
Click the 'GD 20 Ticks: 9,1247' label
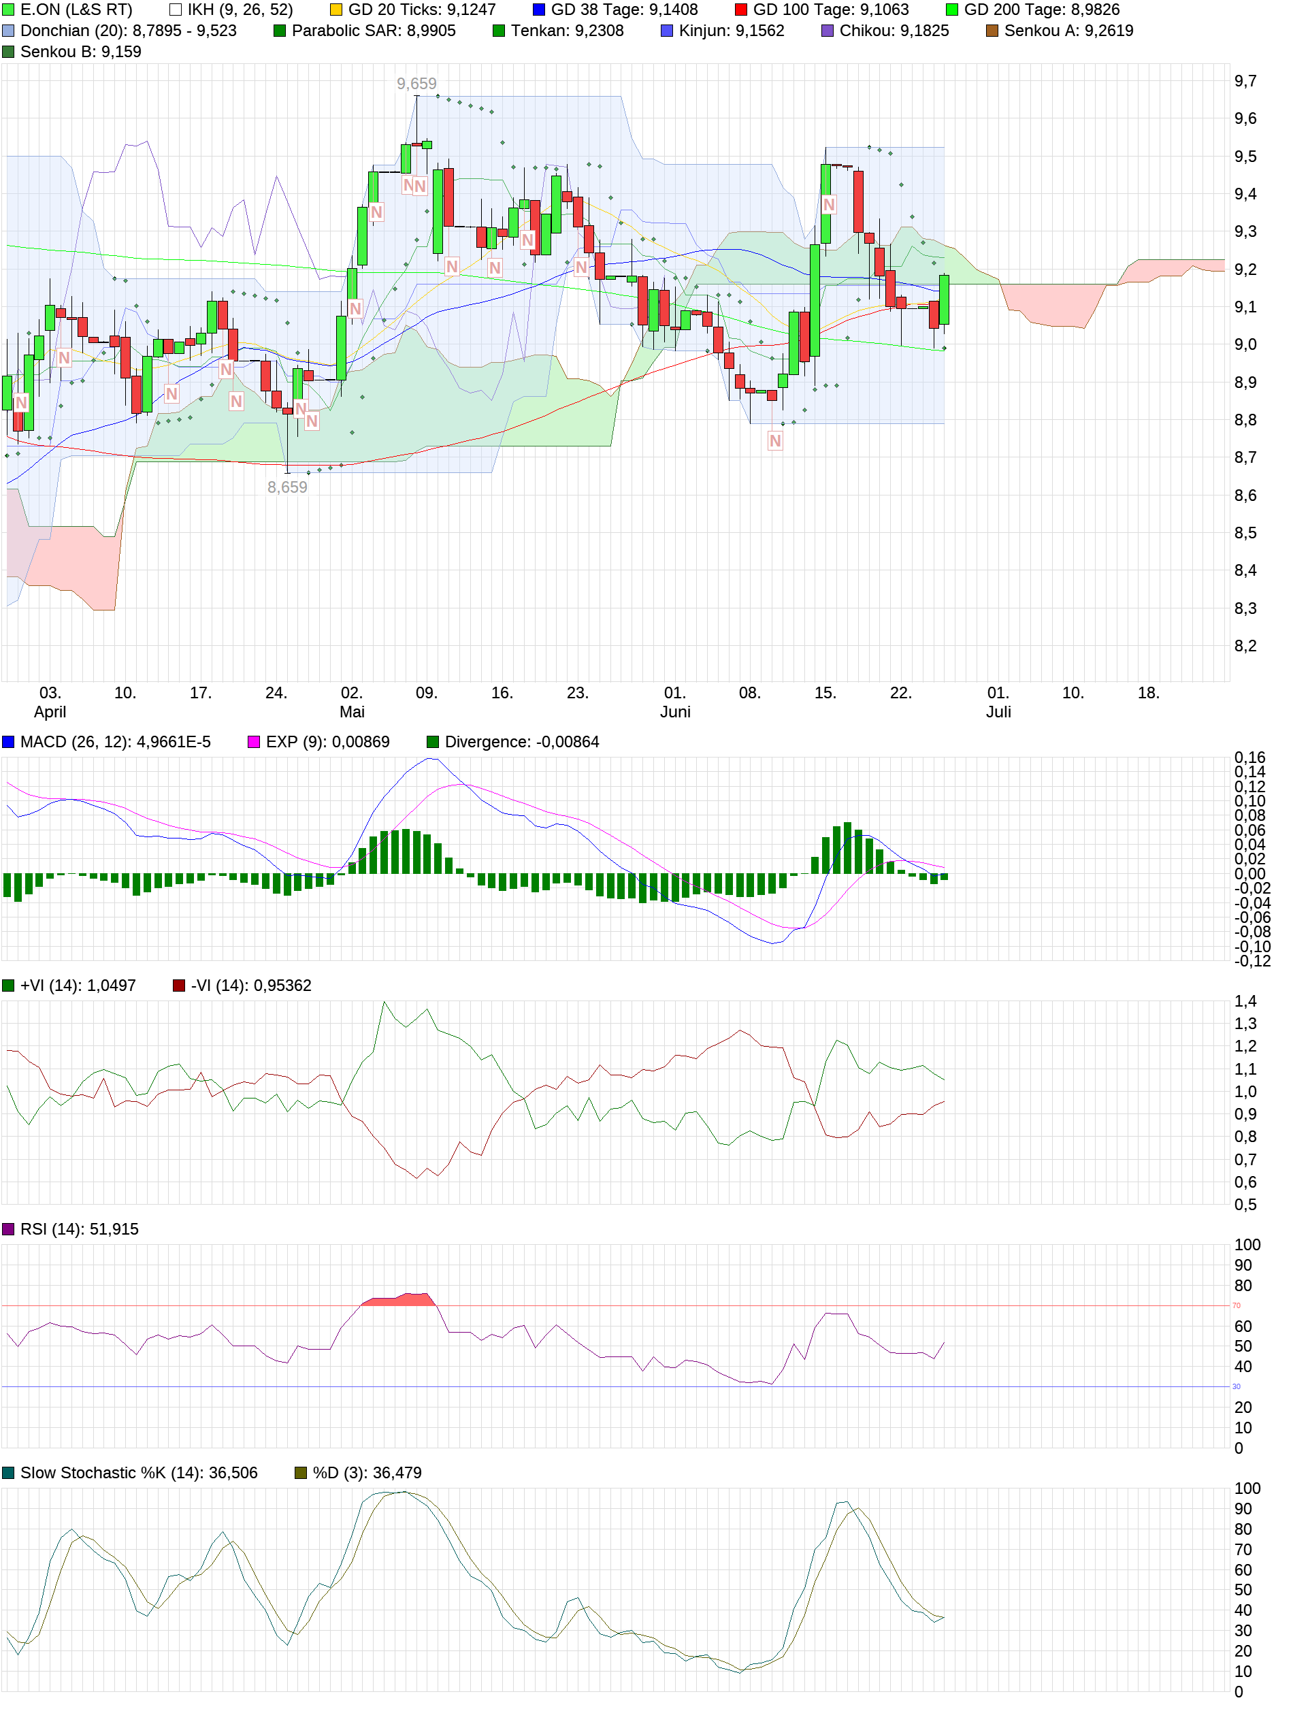[423, 10]
